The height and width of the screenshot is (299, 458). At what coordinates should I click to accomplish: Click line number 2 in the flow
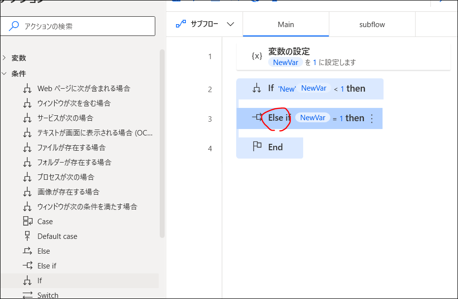(210, 89)
